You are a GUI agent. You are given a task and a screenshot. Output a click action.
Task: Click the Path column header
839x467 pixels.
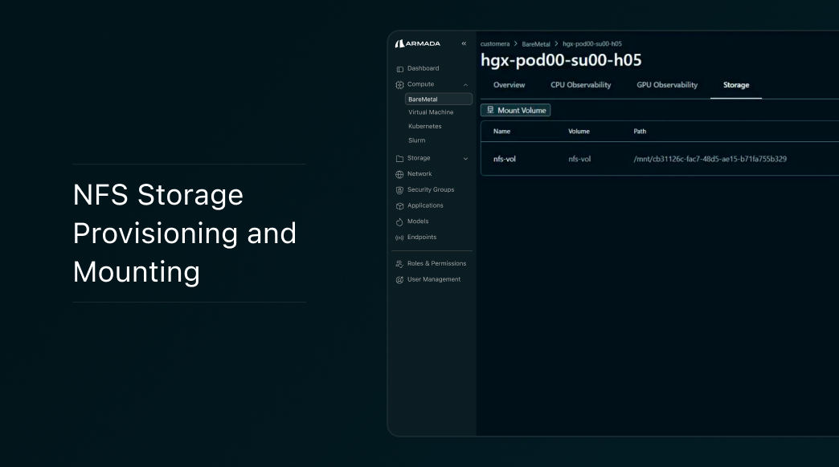click(x=640, y=132)
